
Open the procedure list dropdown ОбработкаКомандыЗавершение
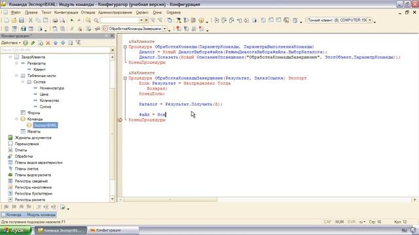(x=165, y=29)
